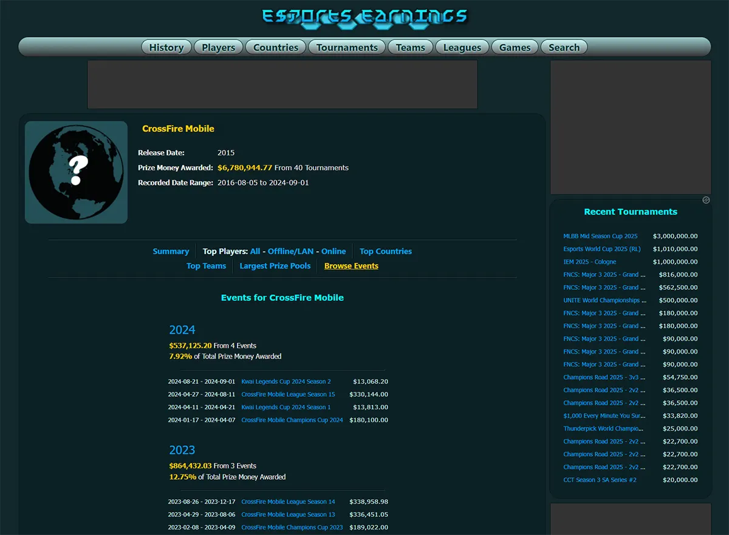Open CrossFire Mobile League Season 15

click(x=288, y=394)
